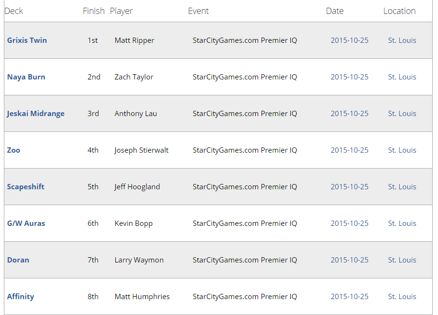Click the Location column header
Viewport: 438px width, 315px height.
[x=399, y=11]
